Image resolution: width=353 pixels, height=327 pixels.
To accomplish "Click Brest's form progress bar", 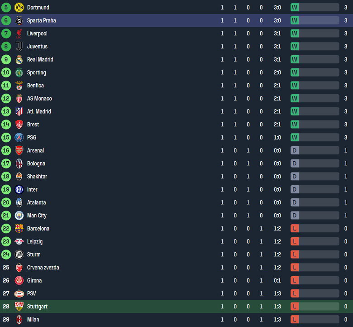I will 319,125.
